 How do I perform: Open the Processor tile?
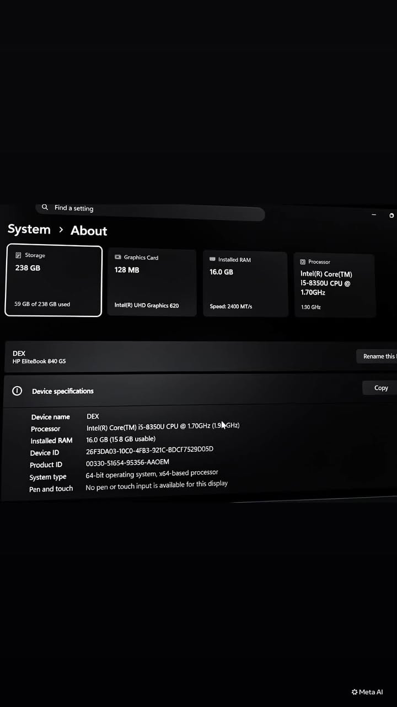coord(335,285)
